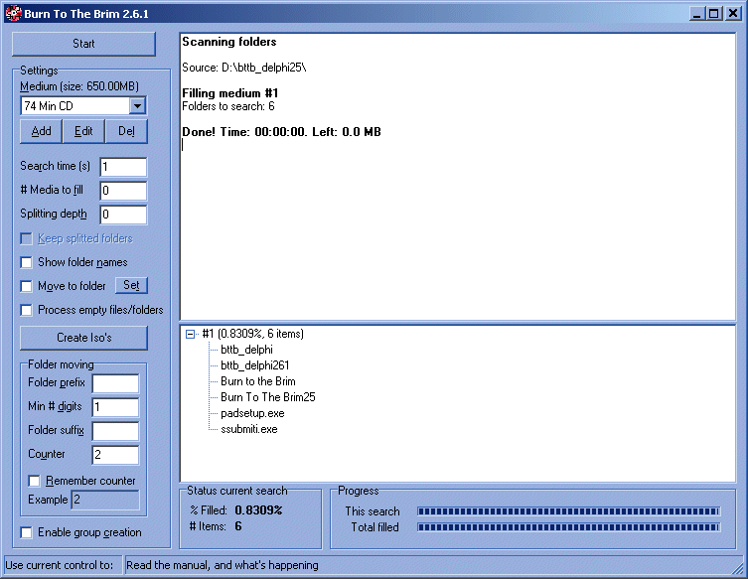Click the Scanning folders heading in log

[229, 42]
